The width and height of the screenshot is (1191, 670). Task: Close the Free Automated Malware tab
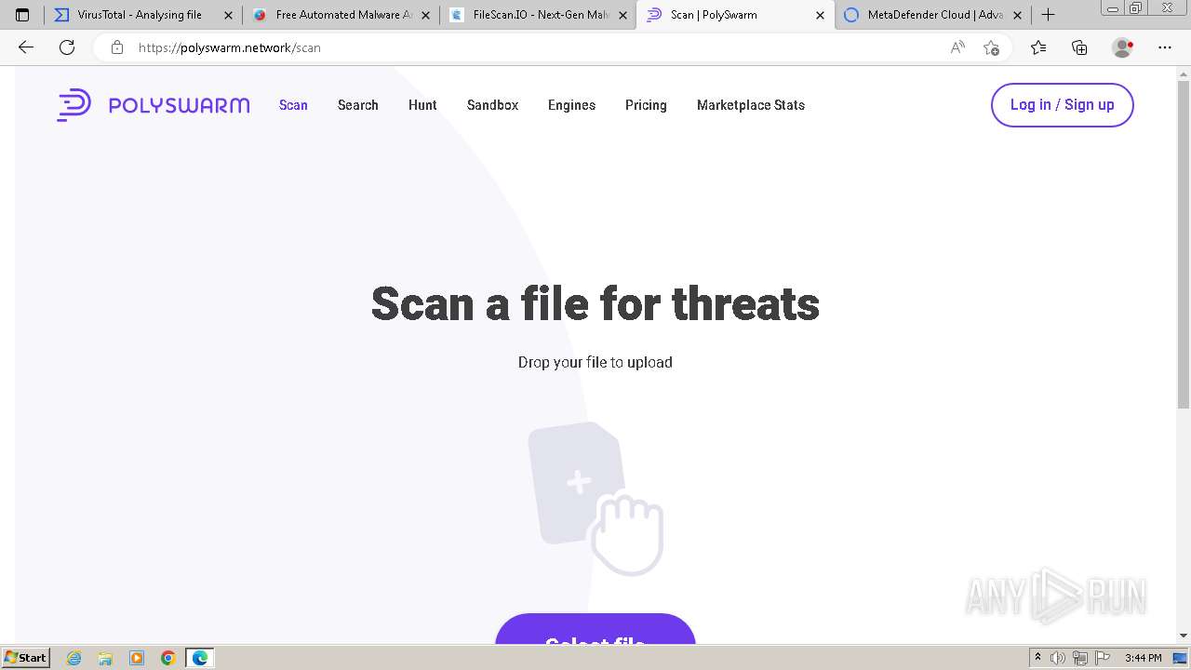coord(426,15)
